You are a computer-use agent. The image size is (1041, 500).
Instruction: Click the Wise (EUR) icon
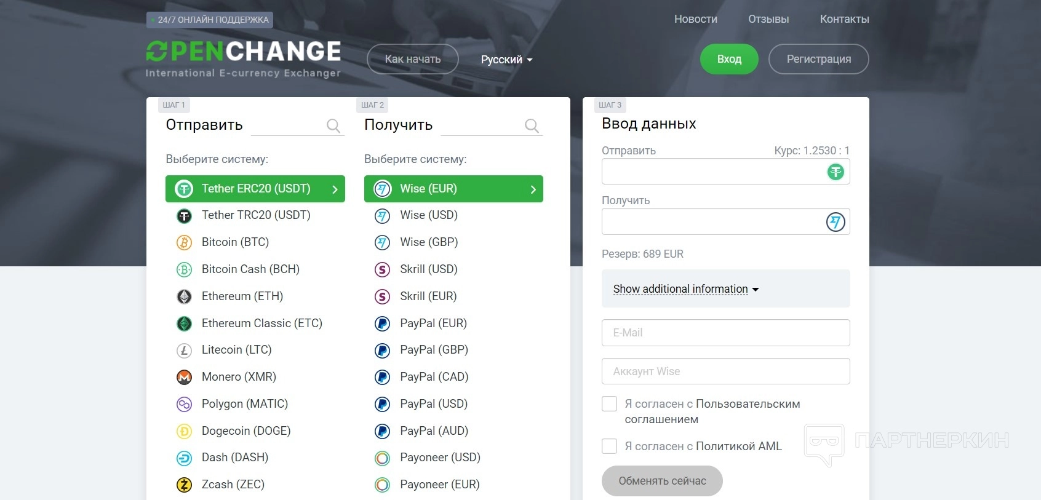(383, 189)
